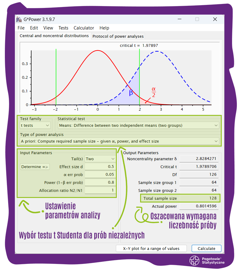Expand the Test family dropdown

[35, 125]
